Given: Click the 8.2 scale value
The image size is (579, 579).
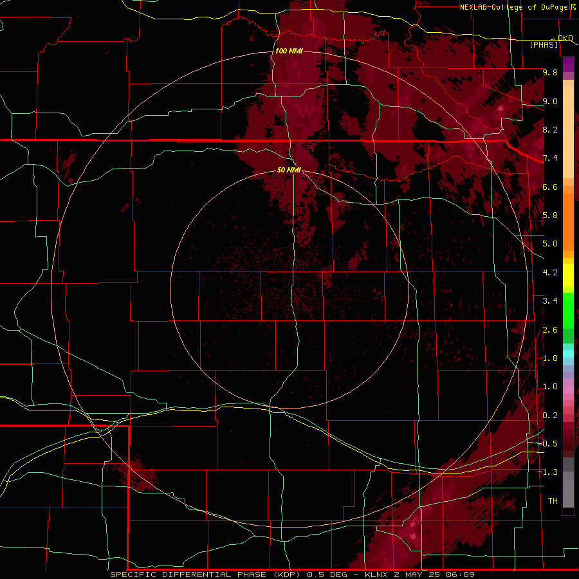Looking at the screenshot, I should (x=550, y=129).
